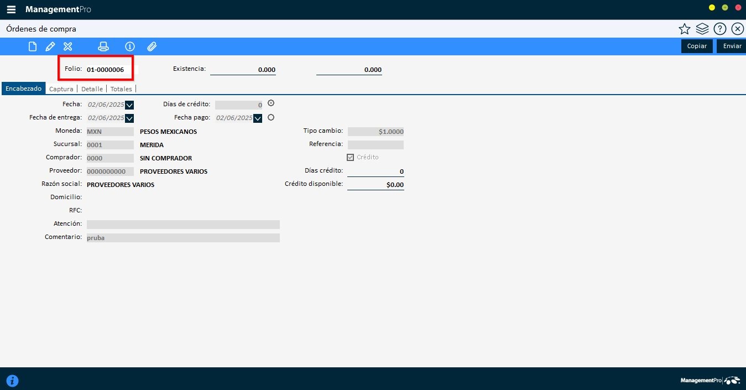This screenshot has width=746, height=390.
Task: Open the Fecha date dropdown
Action: [x=129, y=105]
